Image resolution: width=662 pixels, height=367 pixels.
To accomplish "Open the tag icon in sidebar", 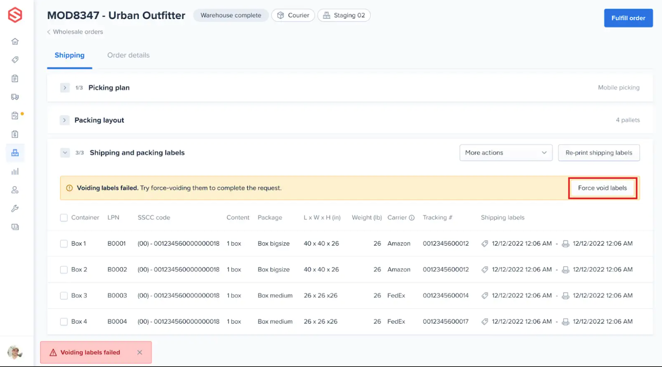I will (x=15, y=60).
